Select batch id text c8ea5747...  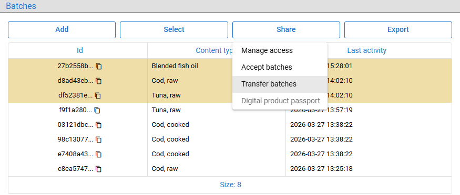click(x=76, y=169)
